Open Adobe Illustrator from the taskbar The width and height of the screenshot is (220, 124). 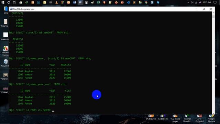pos(33,2)
